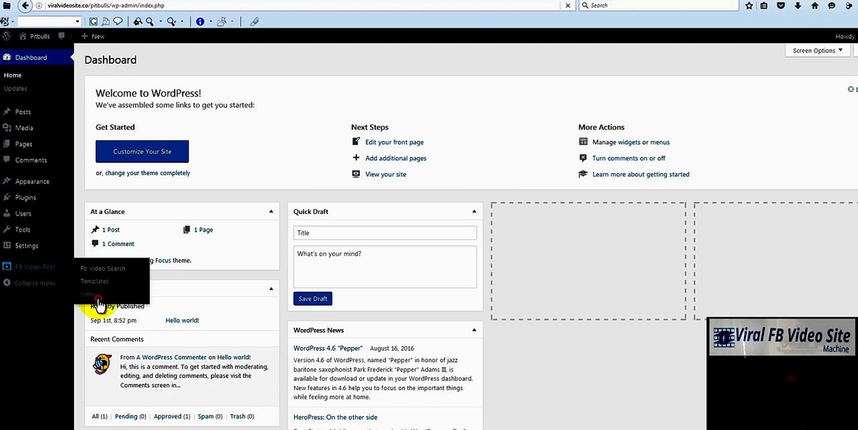Click the binoculars find icon in the toolbar
The height and width of the screenshot is (430, 858).
point(138,21)
